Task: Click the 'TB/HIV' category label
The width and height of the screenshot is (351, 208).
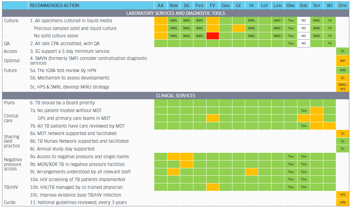Action: click(x=11, y=187)
